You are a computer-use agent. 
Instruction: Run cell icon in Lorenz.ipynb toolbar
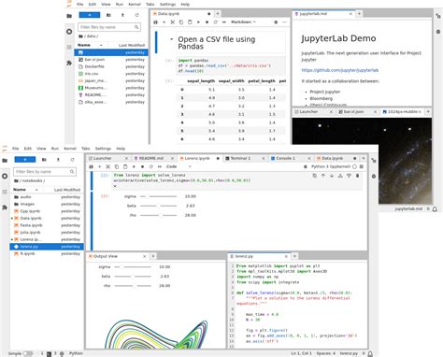tap(134, 166)
